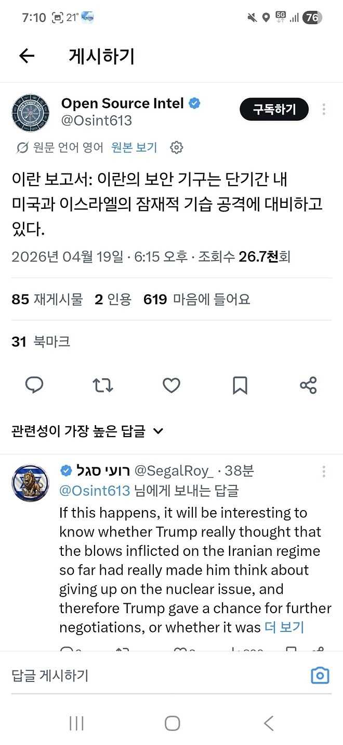Open more options on SegalRoy_'s reply
The width and height of the screenshot is (343, 745).
point(324,471)
